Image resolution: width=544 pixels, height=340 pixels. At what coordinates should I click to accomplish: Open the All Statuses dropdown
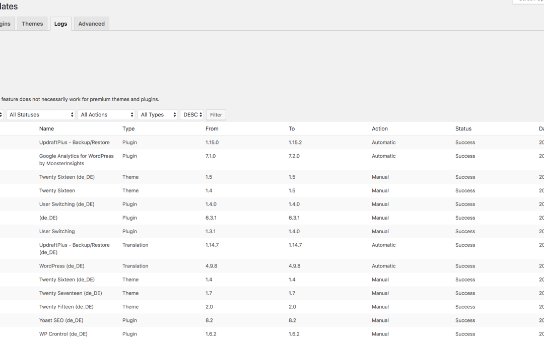pyautogui.click(x=41, y=115)
